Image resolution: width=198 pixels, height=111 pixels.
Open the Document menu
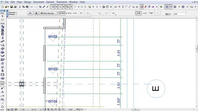[x=38, y=2]
